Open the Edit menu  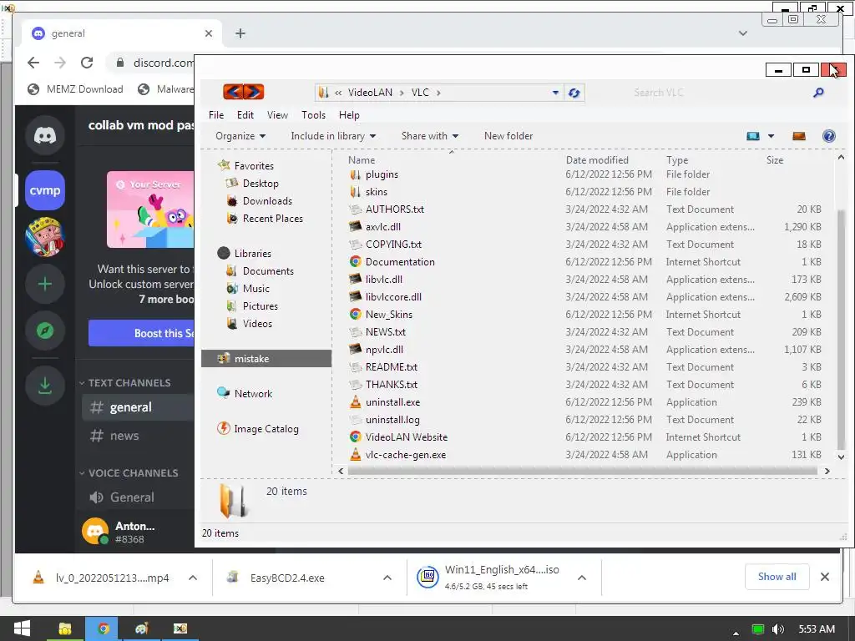[x=245, y=115]
